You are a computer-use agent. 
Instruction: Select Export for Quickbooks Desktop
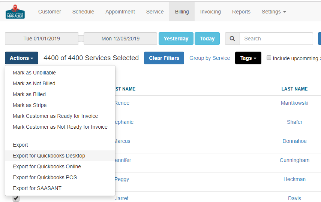(x=60, y=156)
